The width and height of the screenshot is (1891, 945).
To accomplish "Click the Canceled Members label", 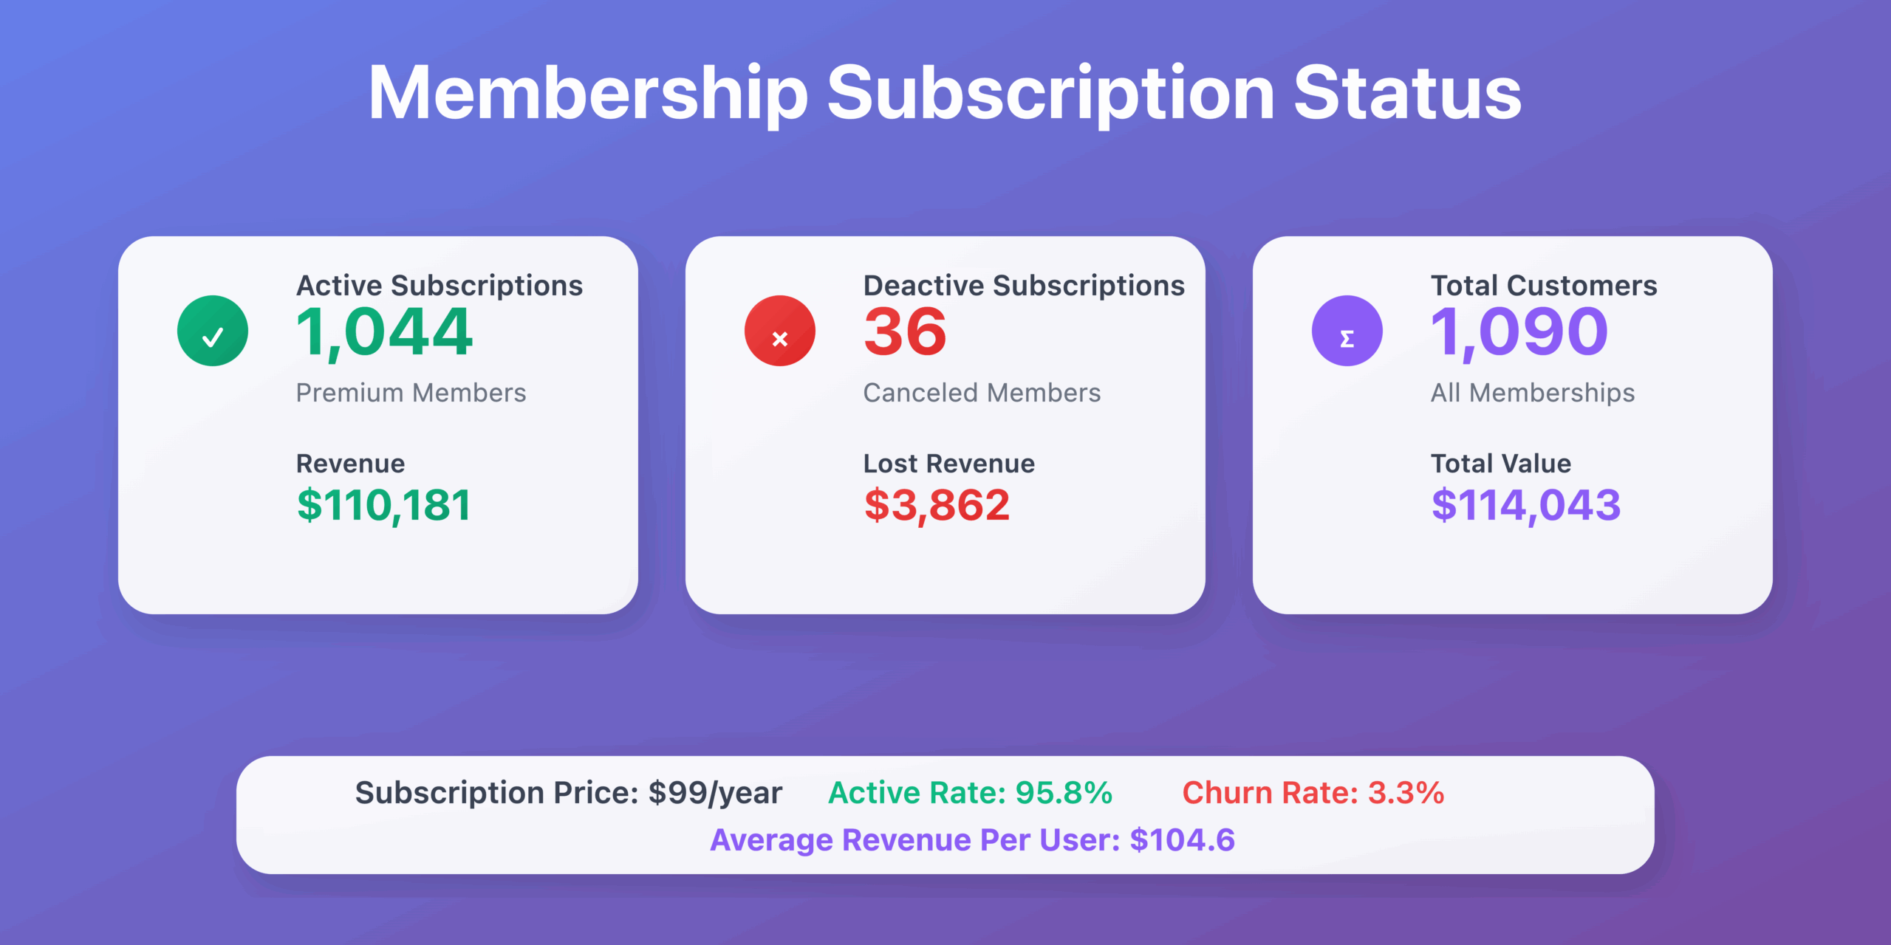I will pos(982,393).
